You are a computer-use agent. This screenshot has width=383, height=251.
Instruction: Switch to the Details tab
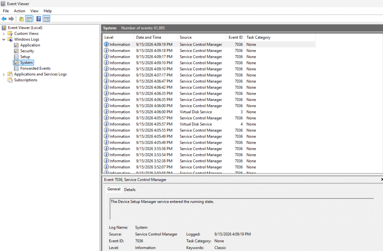click(x=130, y=190)
